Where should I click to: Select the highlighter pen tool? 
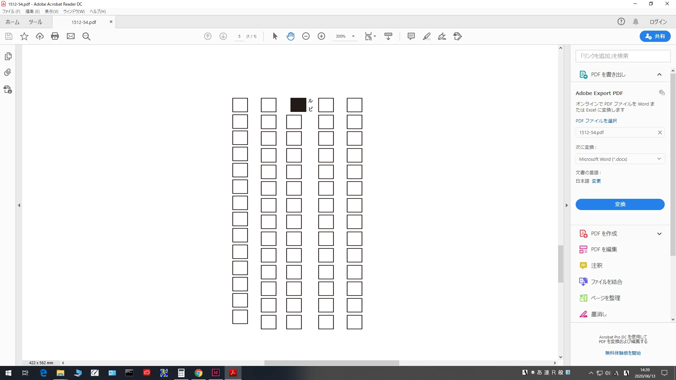point(426,36)
